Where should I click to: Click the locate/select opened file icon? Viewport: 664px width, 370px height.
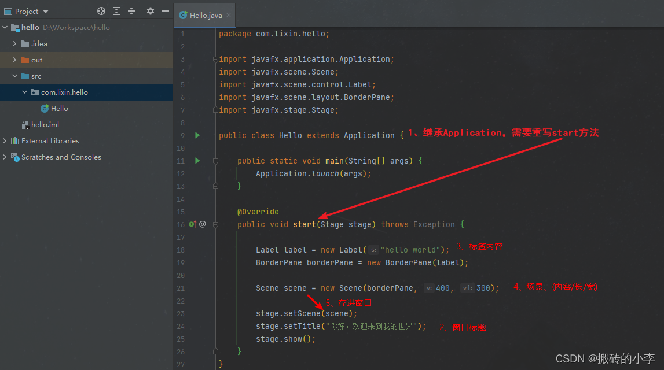click(x=101, y=12)
